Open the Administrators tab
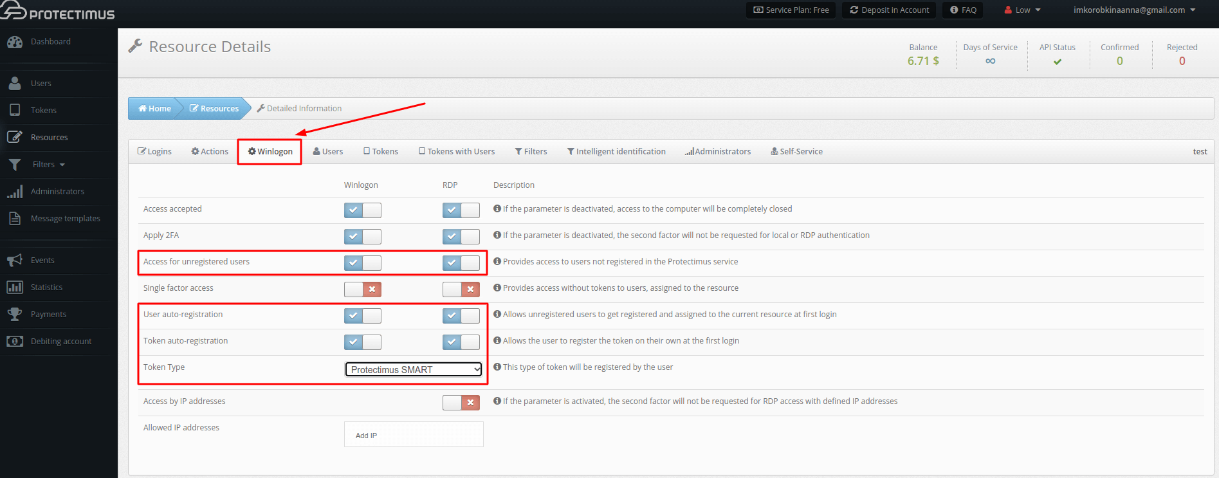The width and height of the screenshot is (1219, 478). pos(718,152)
